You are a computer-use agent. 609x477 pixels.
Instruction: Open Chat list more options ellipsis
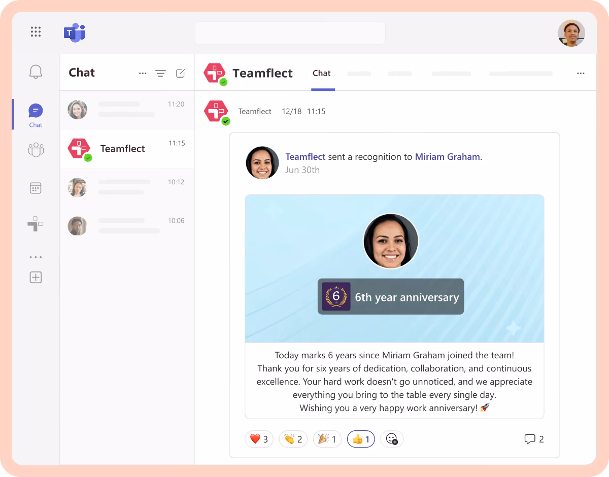[x=143, y=74]
